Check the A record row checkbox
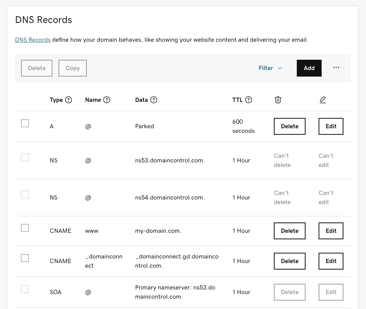The height and width of the screenshot is (309, 366). [25, 123]
